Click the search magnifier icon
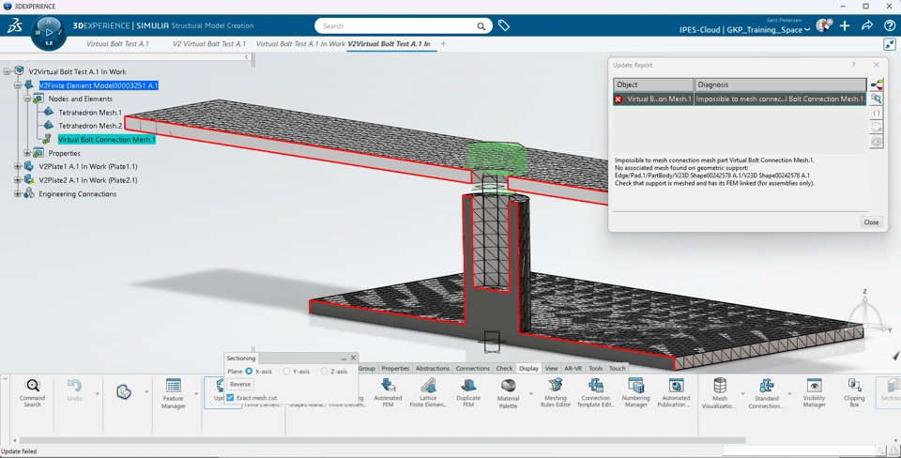Viewport: 901px width, 458px height. tap(481, 26)
